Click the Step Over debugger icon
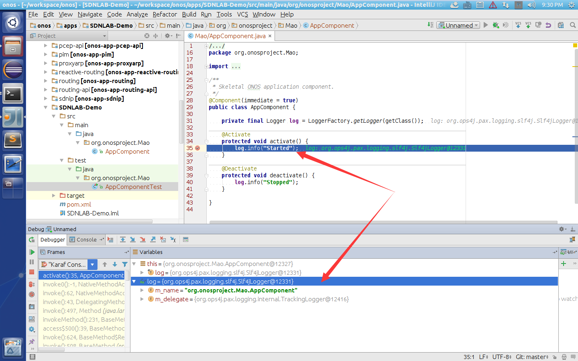The width and height of the screenshot is (578, 361). [123, 239]
